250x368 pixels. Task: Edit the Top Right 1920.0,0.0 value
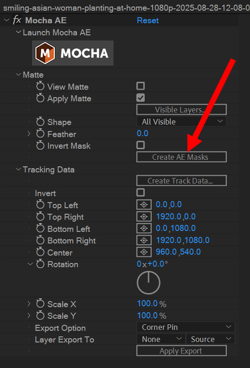176,217
